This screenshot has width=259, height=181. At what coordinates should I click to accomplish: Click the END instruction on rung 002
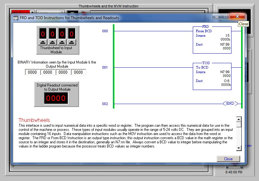pos(230,104)
